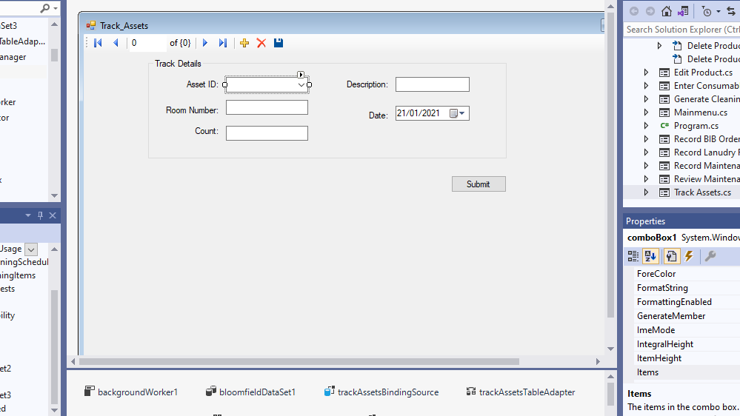This screenshot has height=416, width=740.
Task: Show Events lightning bolt in Properties
Action: tap(689, 256)
